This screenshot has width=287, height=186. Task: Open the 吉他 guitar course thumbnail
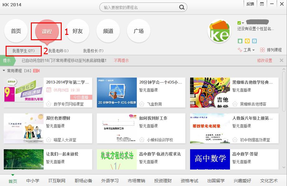[210, 93]
